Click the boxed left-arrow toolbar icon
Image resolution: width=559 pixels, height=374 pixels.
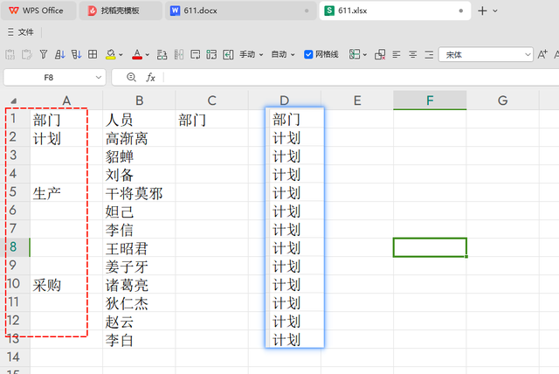pyautogui.click(x=228, y=54)
